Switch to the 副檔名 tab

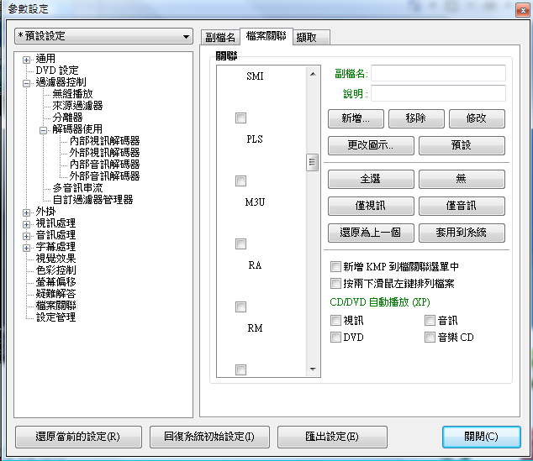220,38
